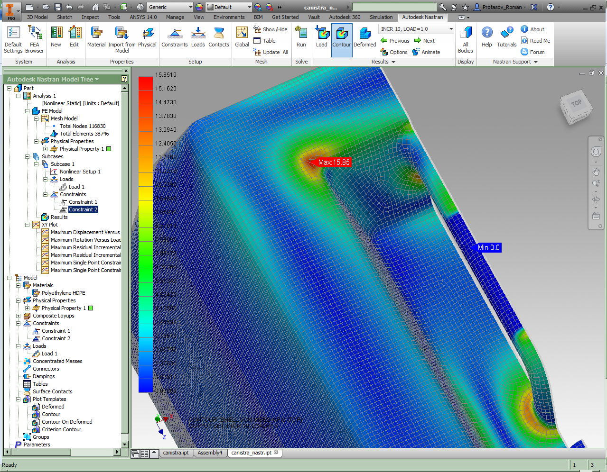Viewport: 607px width, 472px height.
Task: Switch to the ANSYS 14.0 ribbon tab
Action: pyautogui.click(x=143, y=17)
